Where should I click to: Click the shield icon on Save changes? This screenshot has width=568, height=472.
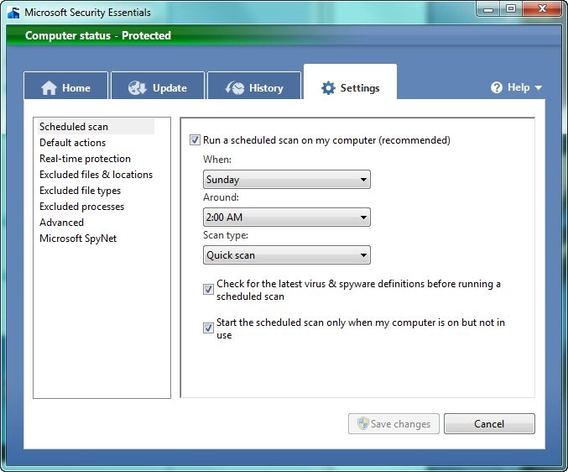click(x=362, y=423)
